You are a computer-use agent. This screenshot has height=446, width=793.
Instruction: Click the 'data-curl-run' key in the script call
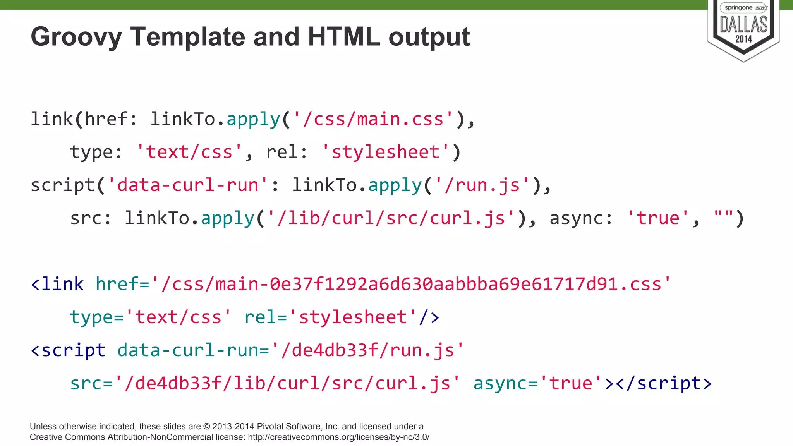click(x=188, y=185)
